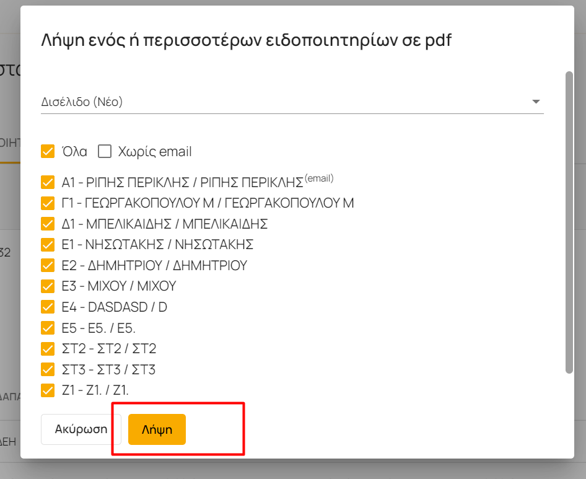Uncheck Α1 - ΡΙΠΗΣ ΠΕΡΙΚΛΗΣ entry

[x=48, y=182]
